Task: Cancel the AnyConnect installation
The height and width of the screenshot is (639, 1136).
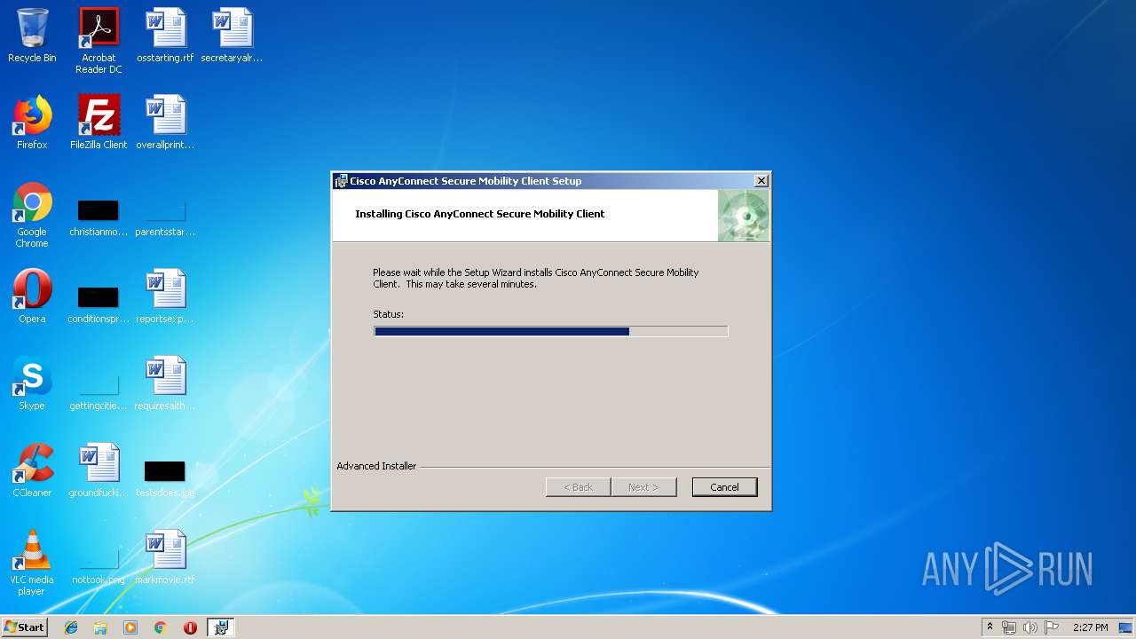Action: (724, 487)
